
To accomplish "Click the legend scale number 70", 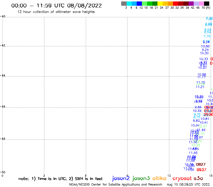I will pos(203,8).
